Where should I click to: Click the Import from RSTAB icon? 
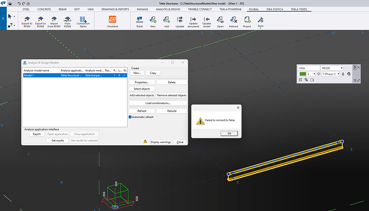coord(67,22)
